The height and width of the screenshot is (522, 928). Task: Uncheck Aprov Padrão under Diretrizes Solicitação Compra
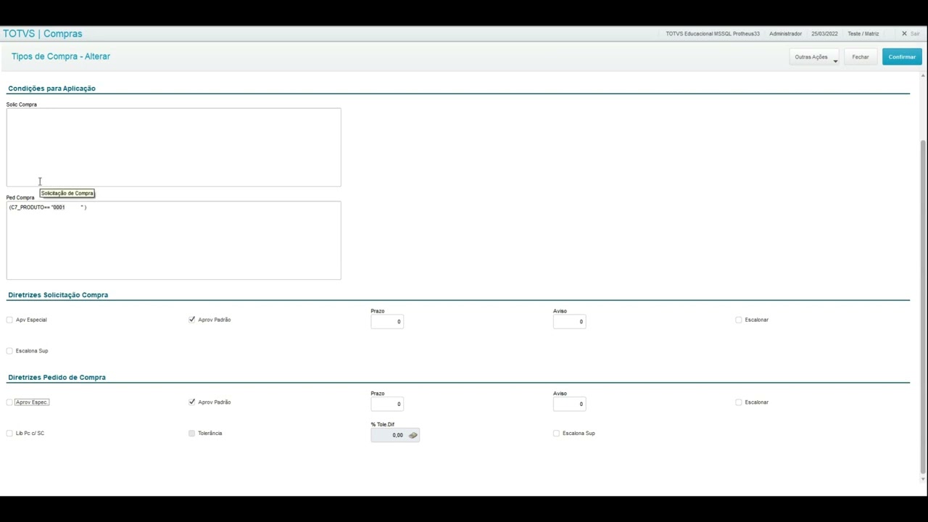pos(192,320)
